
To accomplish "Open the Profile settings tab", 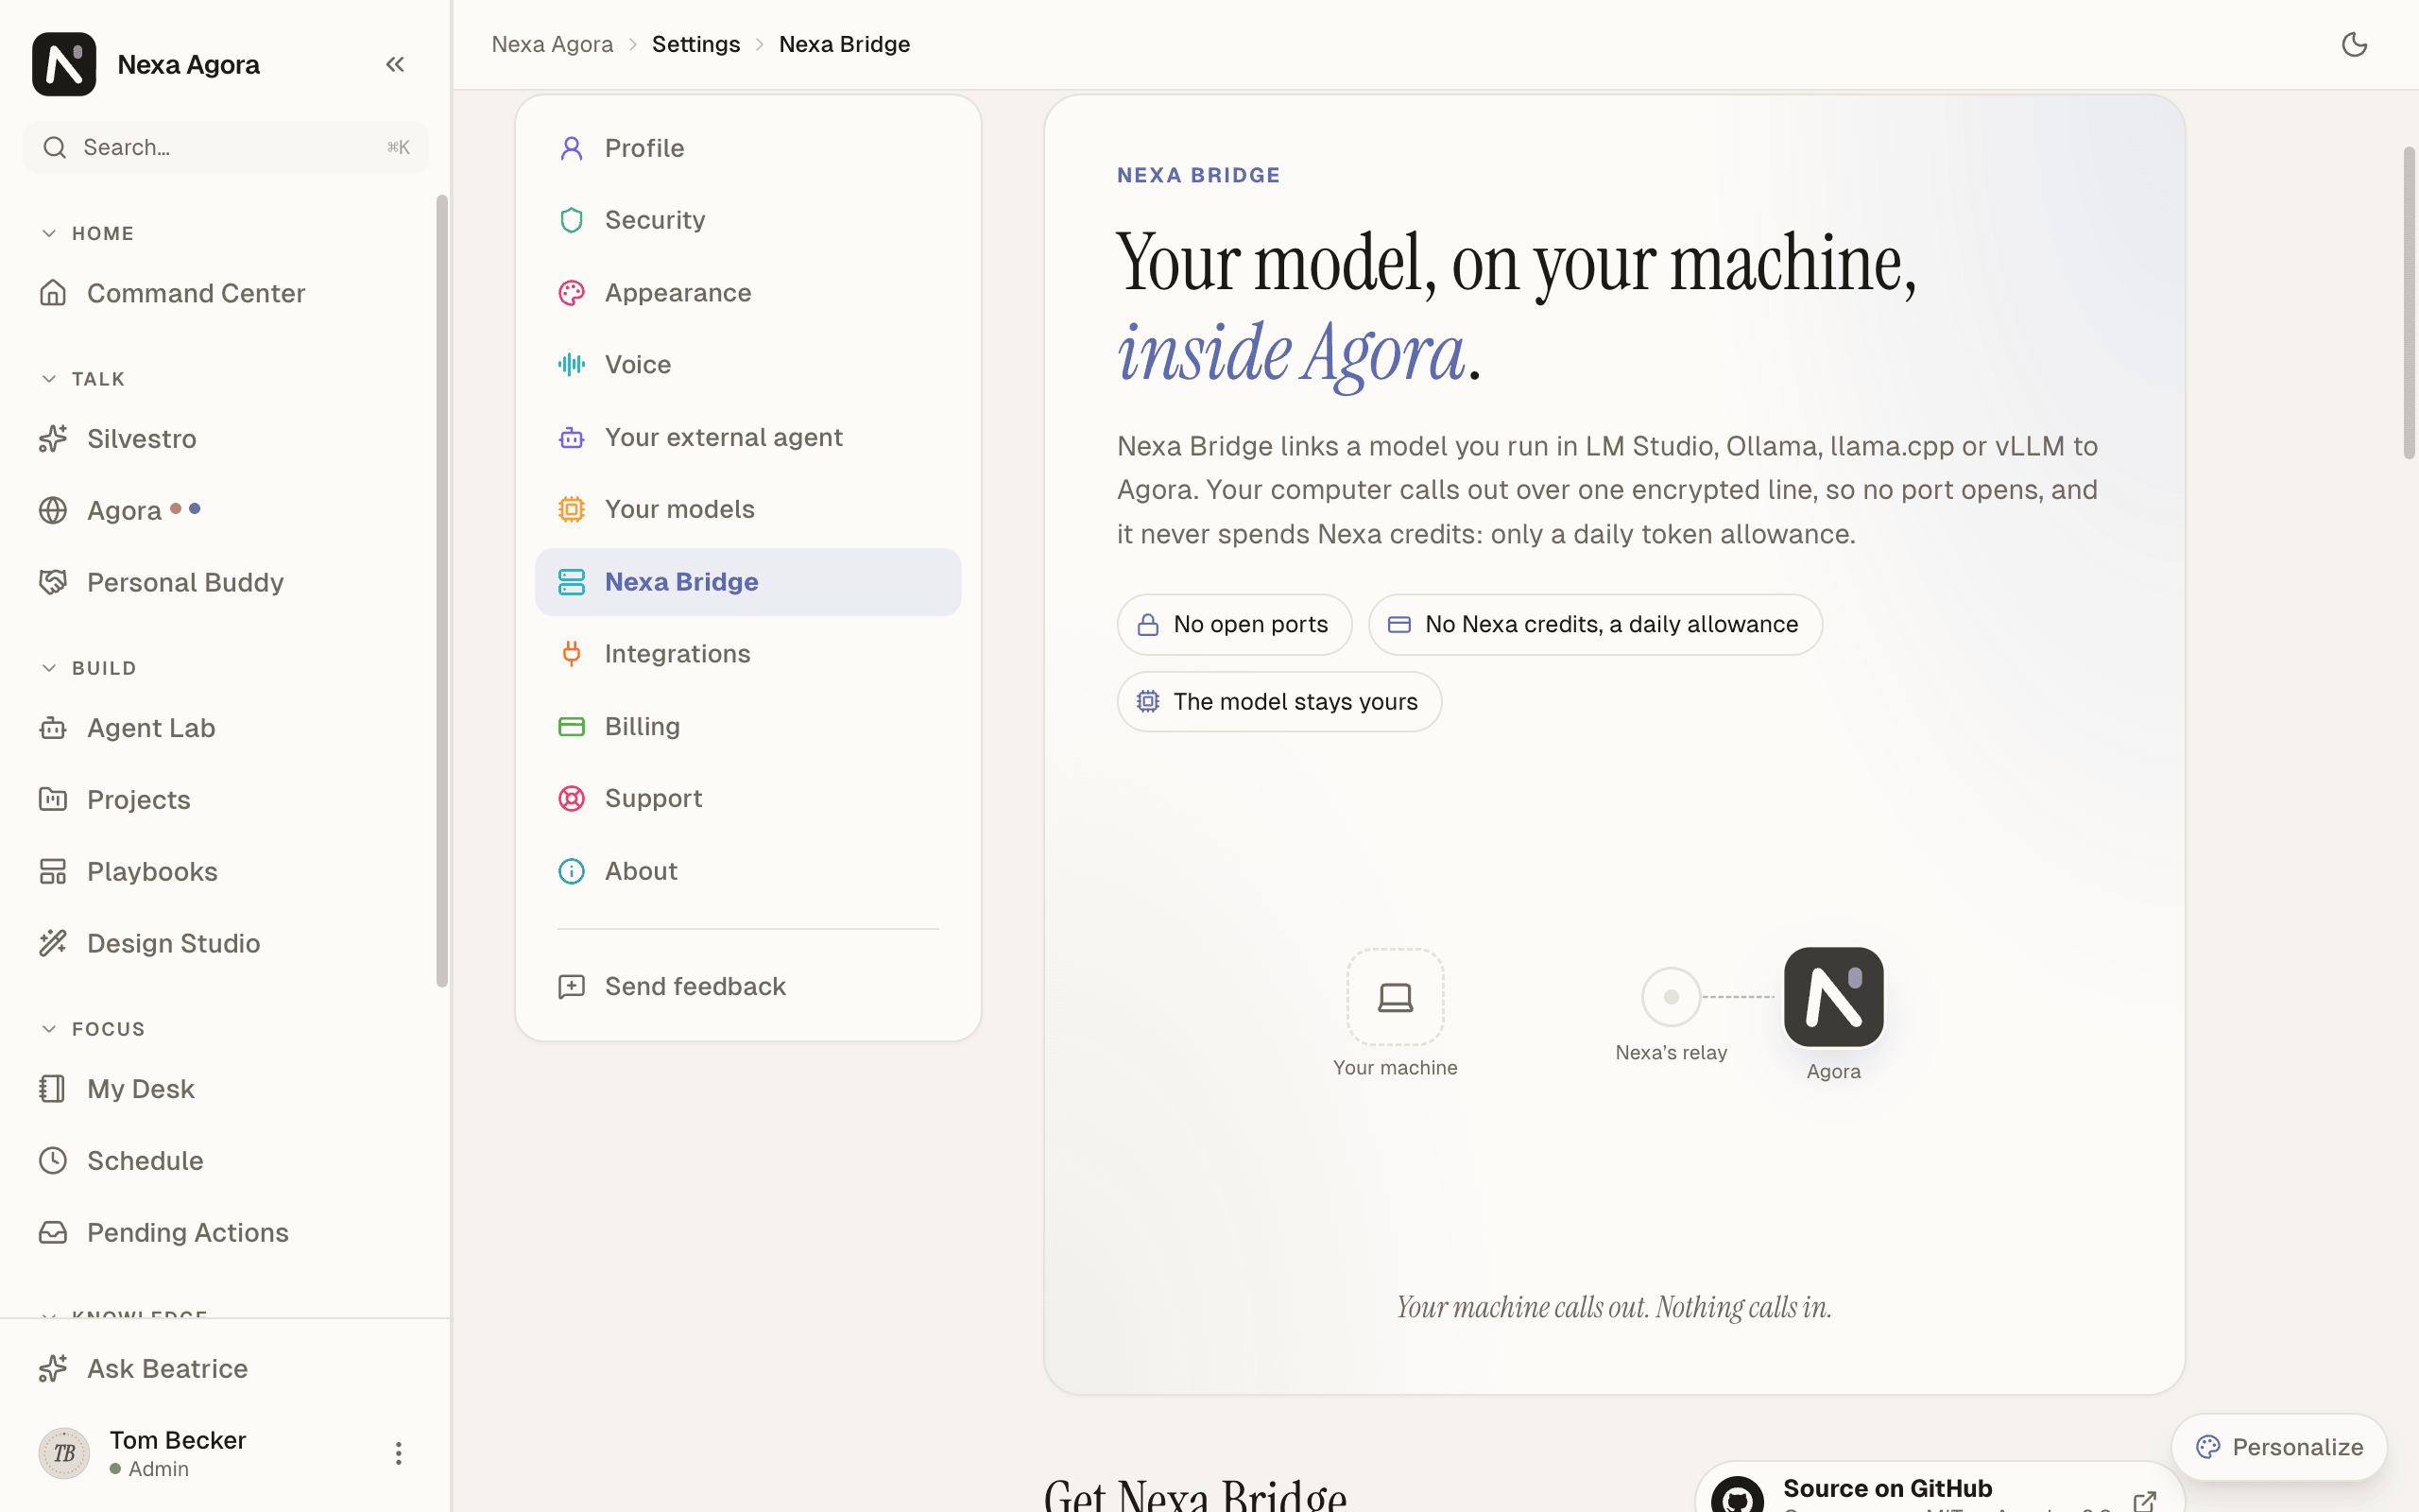I will (747, 148).
